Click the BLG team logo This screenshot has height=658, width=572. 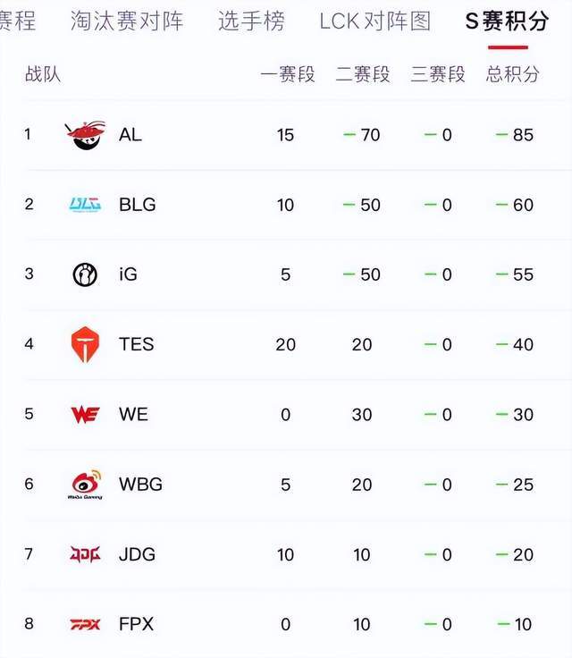pos(85,205)
